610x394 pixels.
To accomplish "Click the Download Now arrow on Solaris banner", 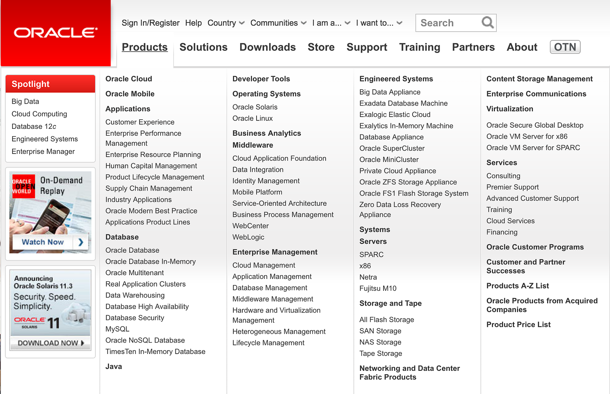I will 82,343.
